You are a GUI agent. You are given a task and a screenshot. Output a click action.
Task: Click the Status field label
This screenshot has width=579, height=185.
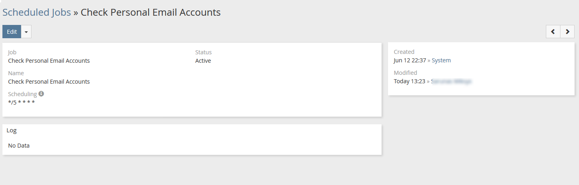point(203,52)
